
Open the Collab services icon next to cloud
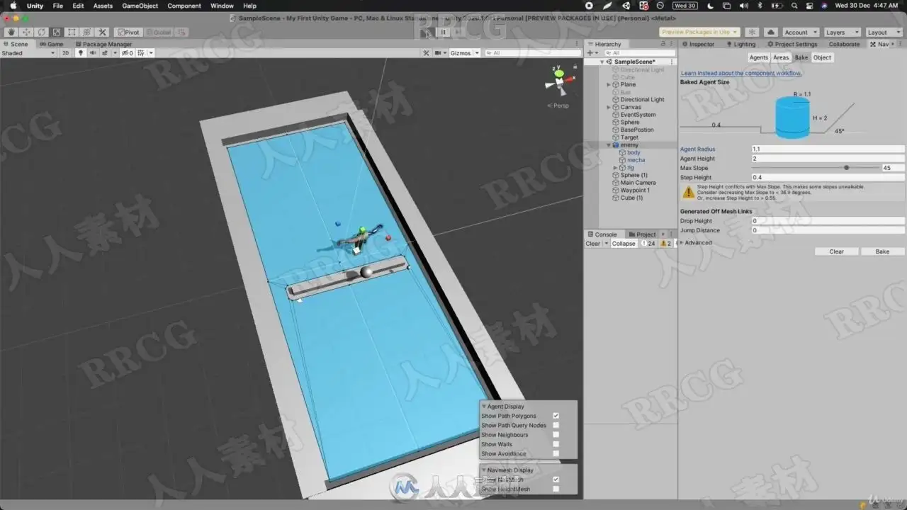click(752, 32)
